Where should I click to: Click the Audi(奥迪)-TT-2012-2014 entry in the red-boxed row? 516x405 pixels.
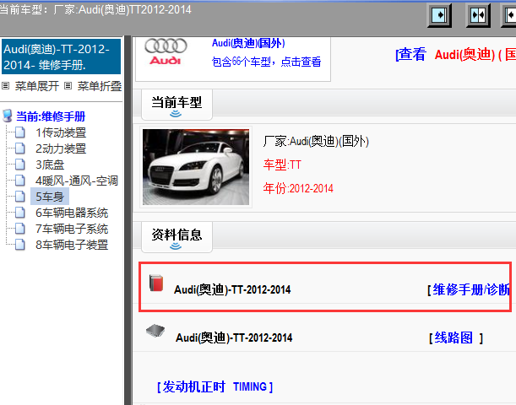[x=232, y=289]
